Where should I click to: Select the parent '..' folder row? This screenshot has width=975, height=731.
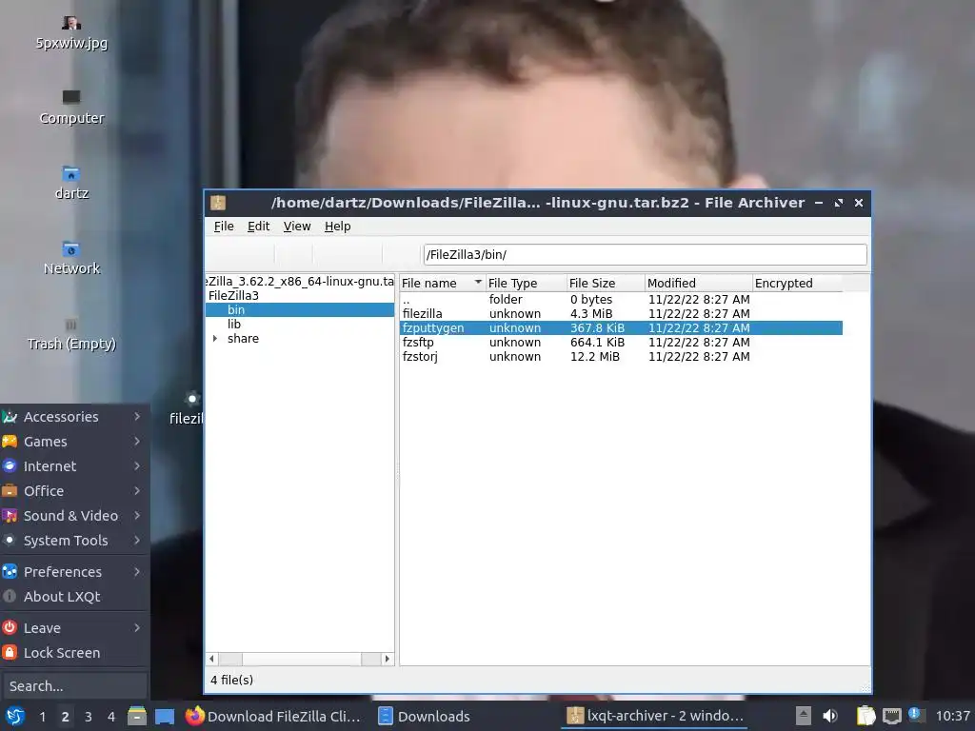tap(621, 299)
